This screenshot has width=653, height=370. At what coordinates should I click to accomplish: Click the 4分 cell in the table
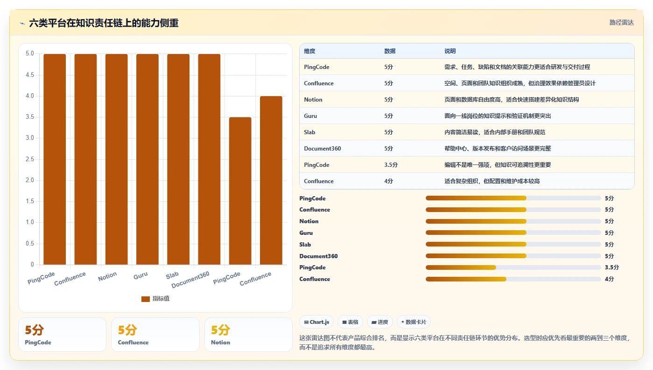tap(388, 181)
